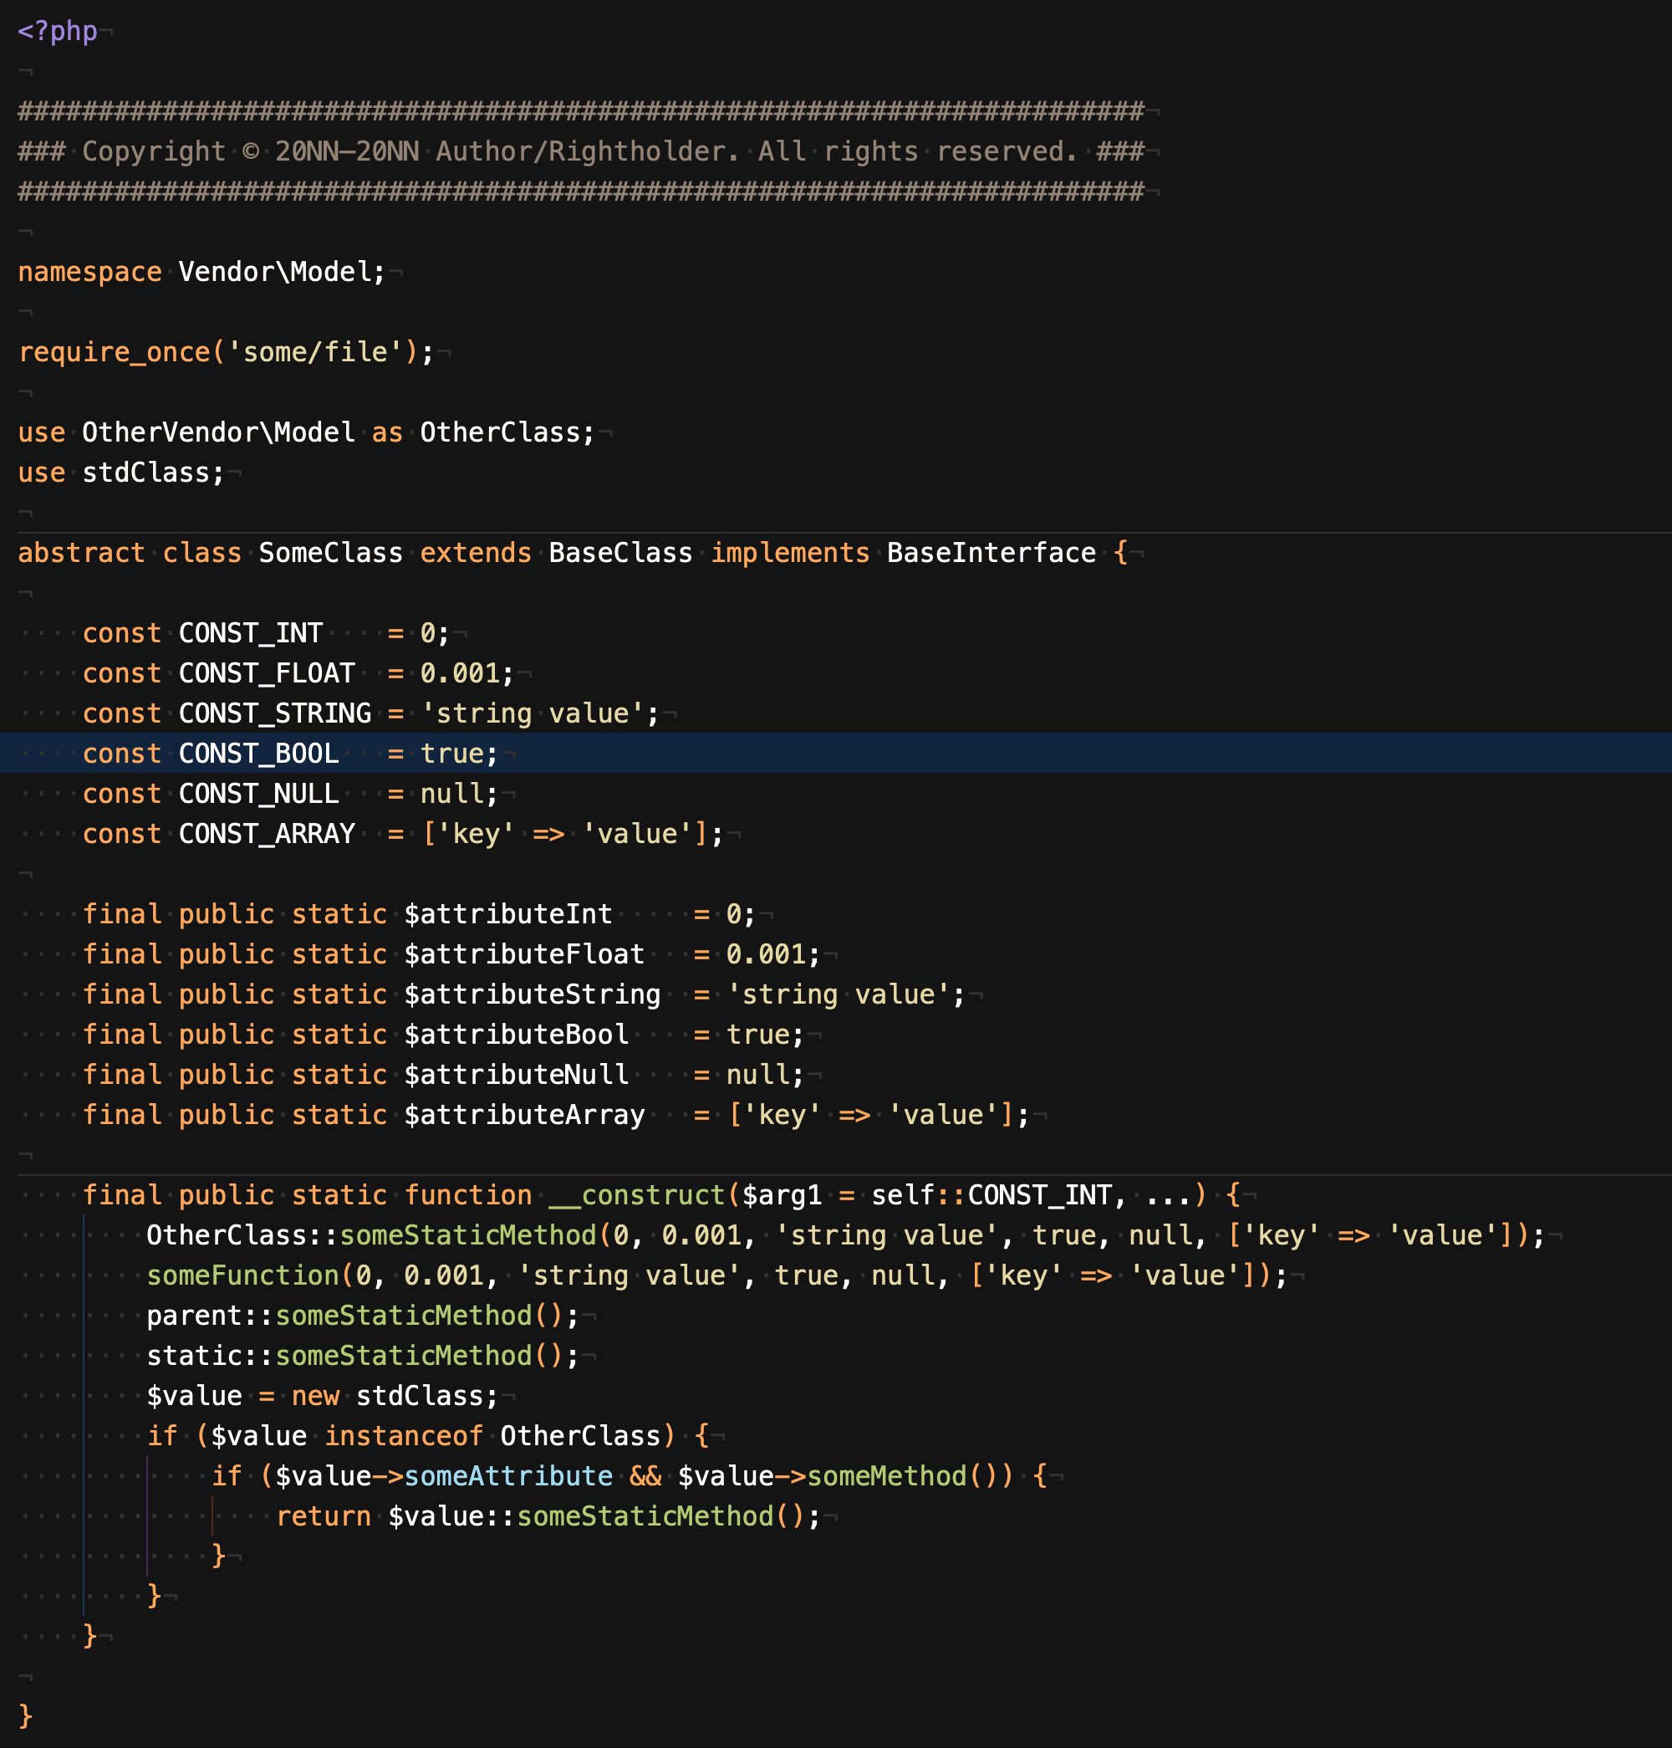Click the CONST_BOOL constant name

point(258,754)
